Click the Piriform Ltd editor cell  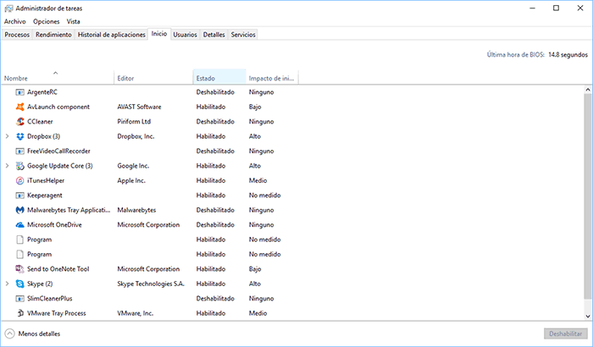coord(134,122)
